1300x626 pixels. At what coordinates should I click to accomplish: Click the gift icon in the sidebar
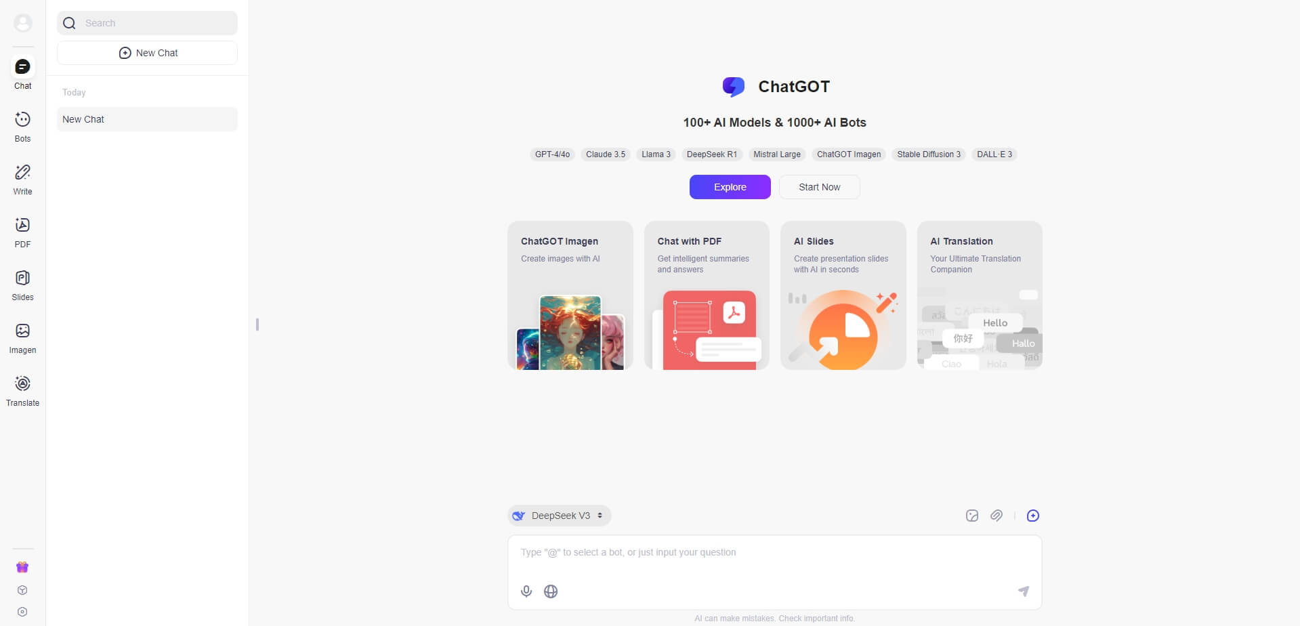coord(22,567)
